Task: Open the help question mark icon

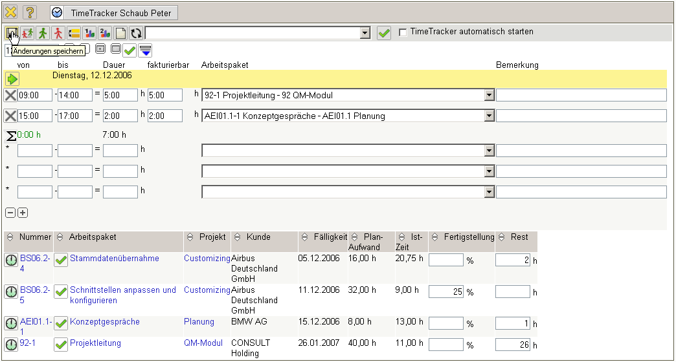Action: 30,12
